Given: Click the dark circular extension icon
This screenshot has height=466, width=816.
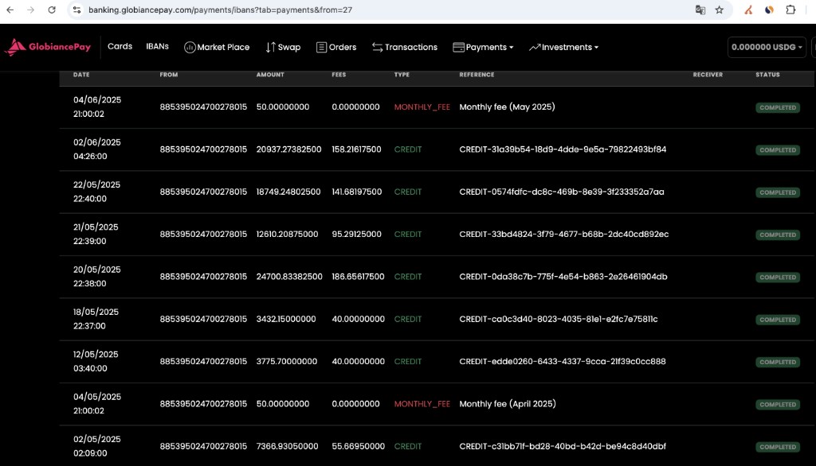Looking at the screenshot, I should (x=769, y=10).
